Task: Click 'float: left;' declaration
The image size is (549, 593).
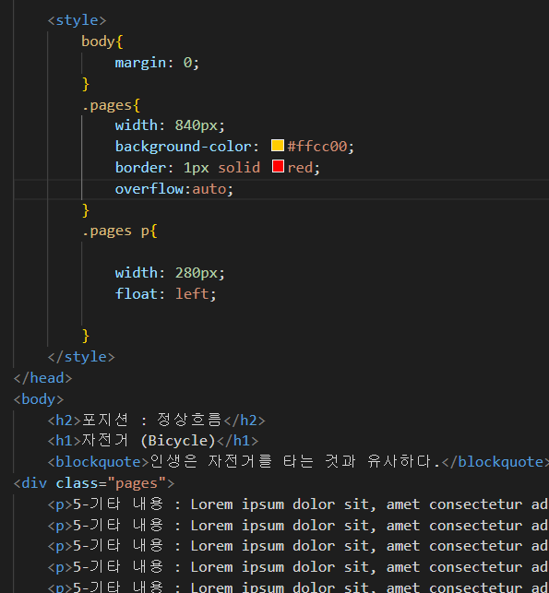Action: [x=165, y=293]
